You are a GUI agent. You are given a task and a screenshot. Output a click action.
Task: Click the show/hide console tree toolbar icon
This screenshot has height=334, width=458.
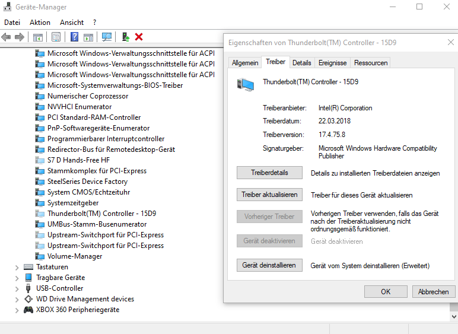click(38, 37)
